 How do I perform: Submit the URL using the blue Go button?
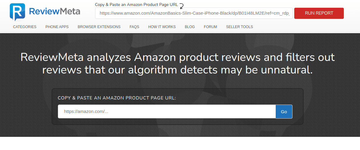tap(284, 111)
